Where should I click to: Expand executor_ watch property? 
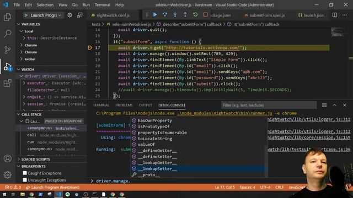coord(24,83)
